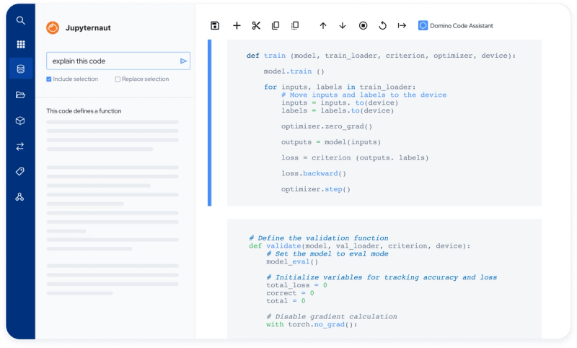Select the blue active cell marker bar
Viewport: 577px width, 348px height.
click(x=209, y=123)
